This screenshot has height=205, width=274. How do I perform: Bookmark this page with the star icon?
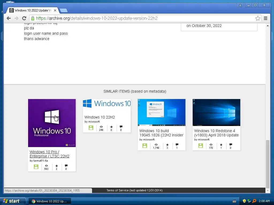point(258,18)
